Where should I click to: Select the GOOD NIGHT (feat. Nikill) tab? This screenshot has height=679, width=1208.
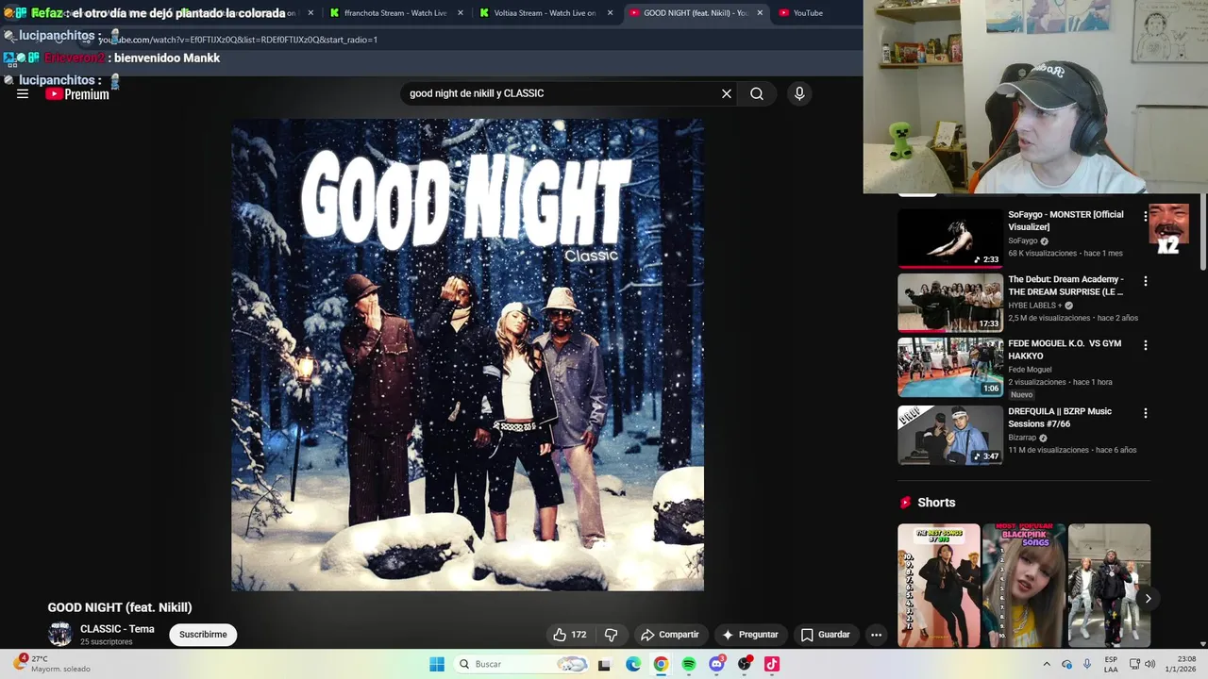[696, 13]
